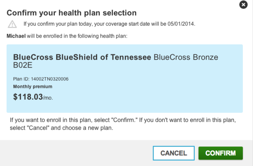Click the "If you confirm your plan today" notice
Image resolution: width=253 pixels, height=166 pixels.
109,24
